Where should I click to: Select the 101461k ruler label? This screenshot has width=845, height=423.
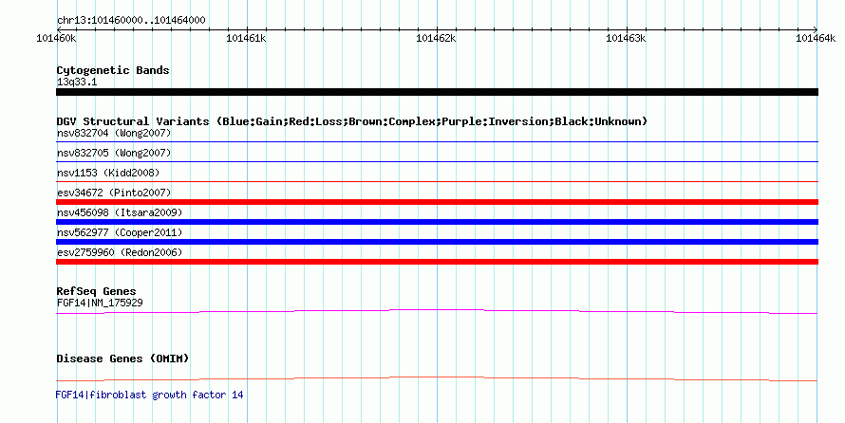coord(246,38)
